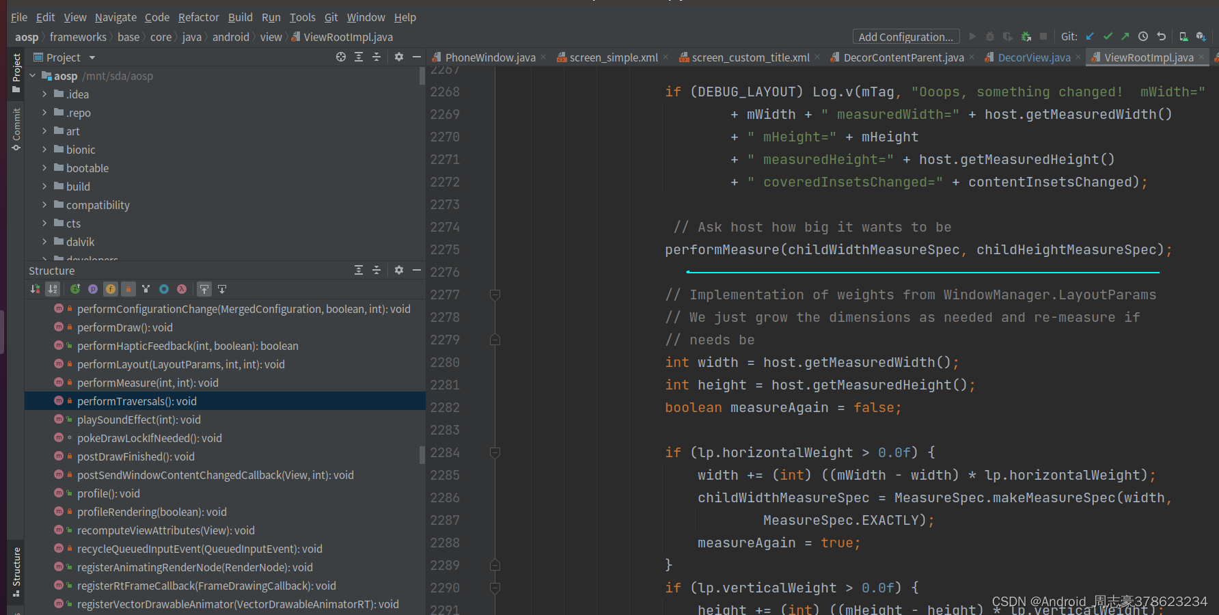The height and width of the screenshot is (615, 1219).
Task: Toggle show anonymous classes filter
Action: pos(164,289)
